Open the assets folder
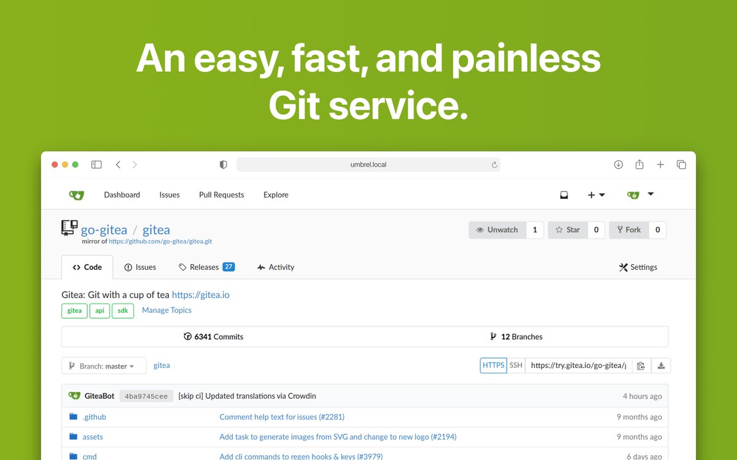The height and width of the screenshot is (460, 737). [x=93, y=437]
